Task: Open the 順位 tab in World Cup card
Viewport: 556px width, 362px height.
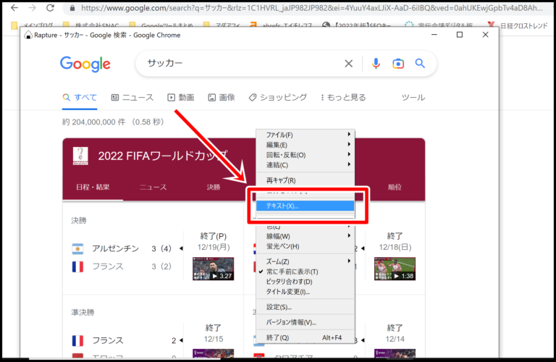Action: [395, 188]
